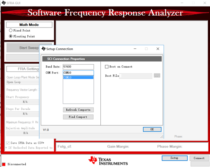Screen dimensions: 210x167
Task: Click the Start Sweep button
Action: pyautogui.click(x=23, y=48)
